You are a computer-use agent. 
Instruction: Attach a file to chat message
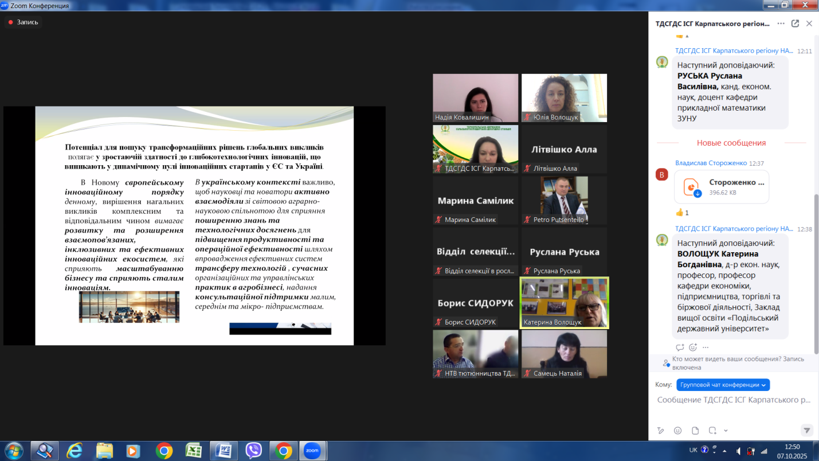[695, 431]
